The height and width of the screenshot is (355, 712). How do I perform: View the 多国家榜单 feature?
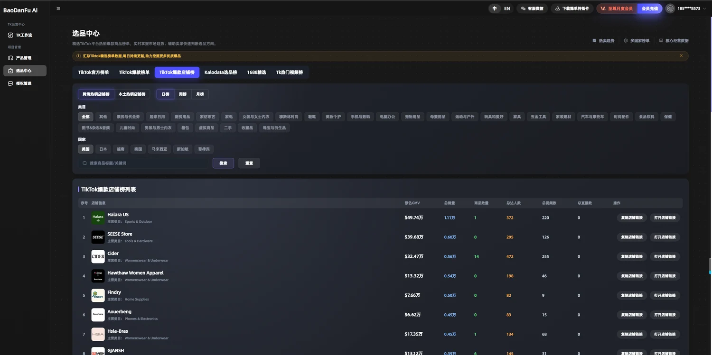[x=637, y=41]
